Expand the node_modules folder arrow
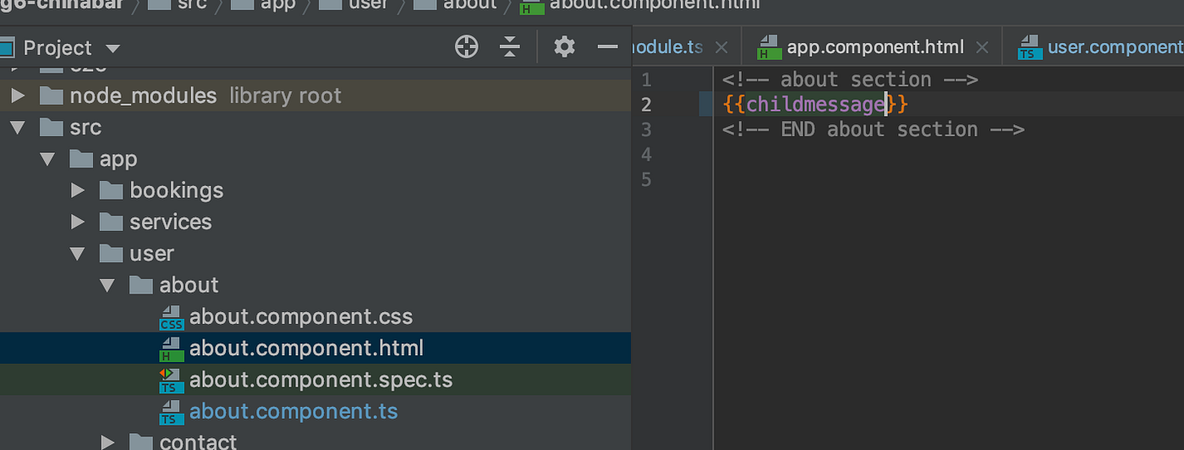 coord(18,96)
